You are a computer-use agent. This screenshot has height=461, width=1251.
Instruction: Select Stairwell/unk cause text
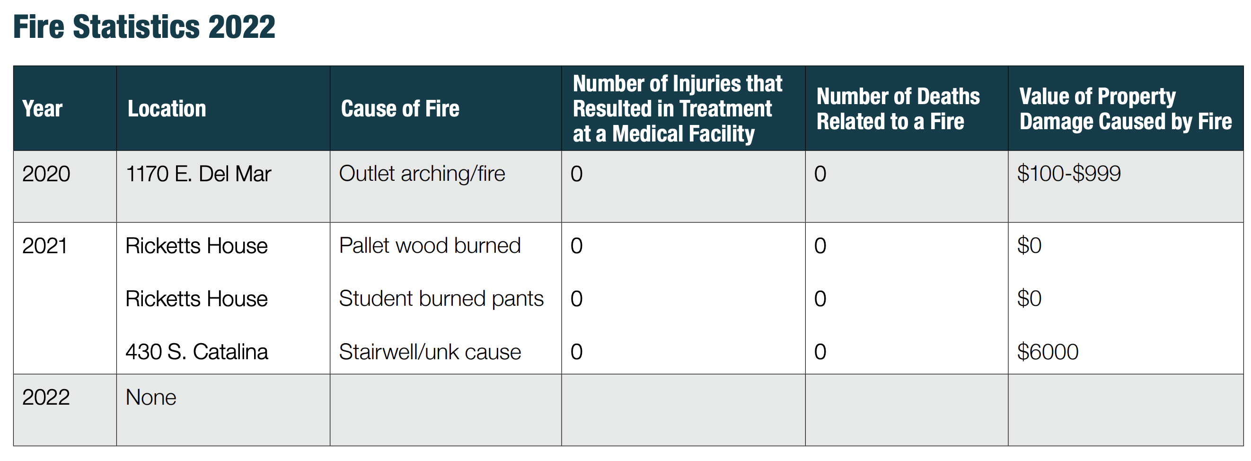[430, 352]
